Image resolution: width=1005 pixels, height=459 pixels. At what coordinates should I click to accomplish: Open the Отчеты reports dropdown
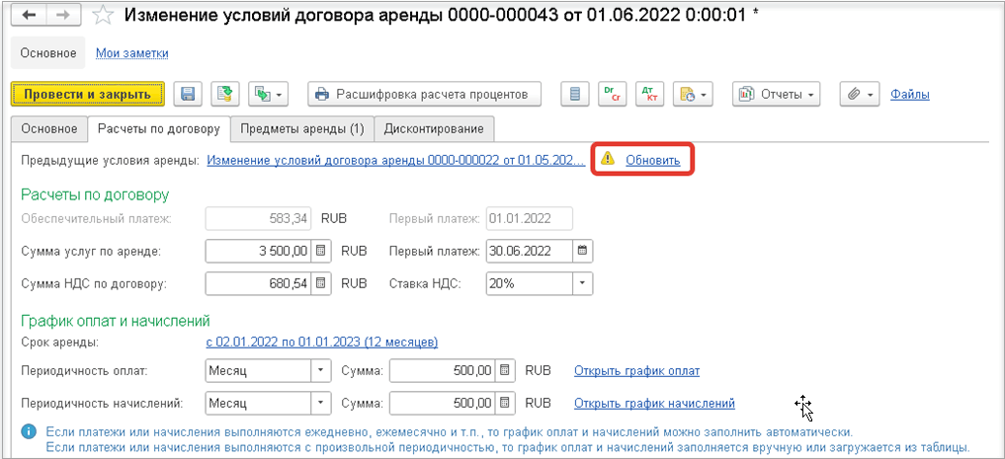click(777, 95)
